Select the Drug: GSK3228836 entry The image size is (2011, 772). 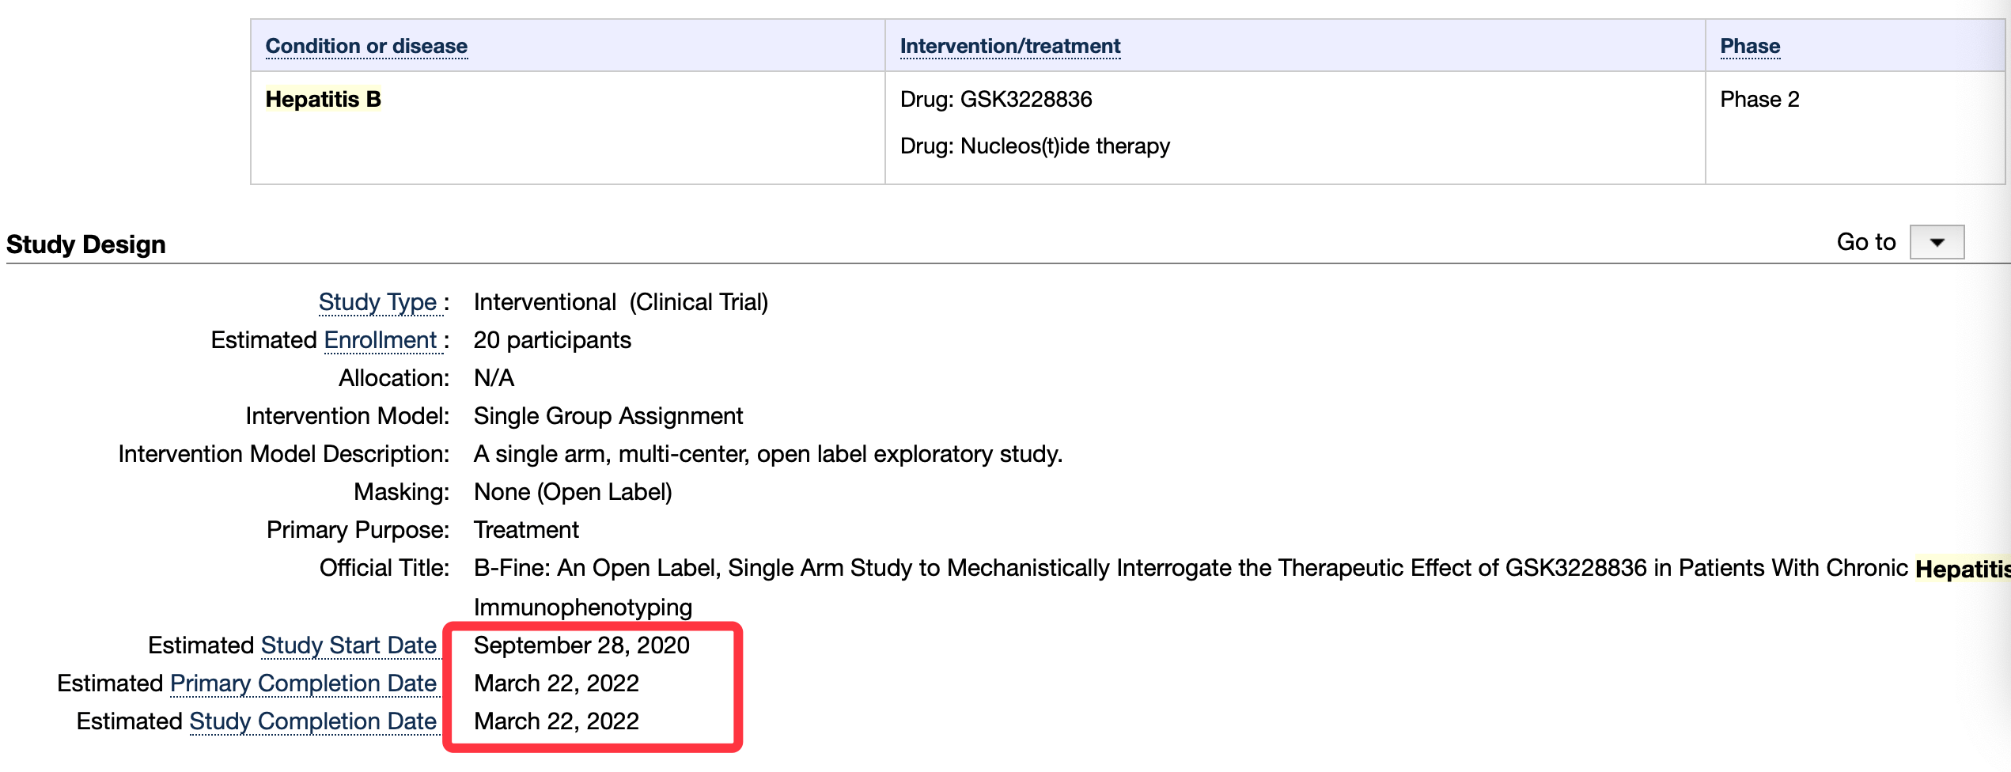995,100
